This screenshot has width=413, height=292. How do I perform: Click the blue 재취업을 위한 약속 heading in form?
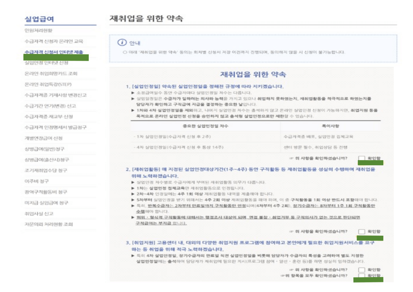point(253,74)
